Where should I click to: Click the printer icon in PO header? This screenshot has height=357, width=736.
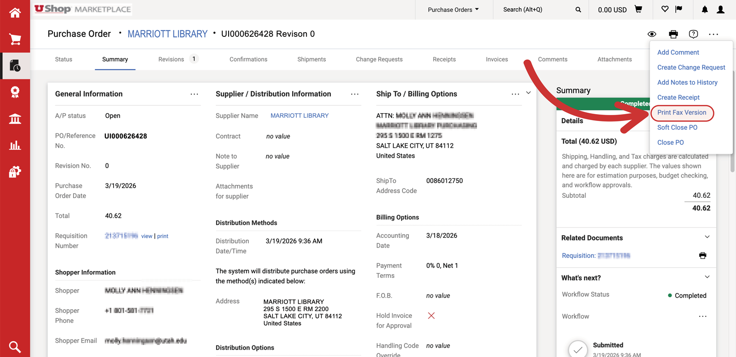pyautogui.click(x=673, y=34)
